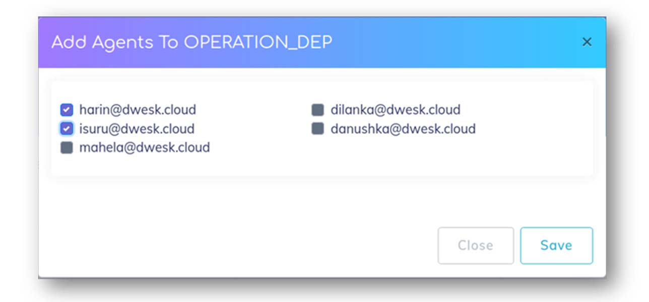The height and width of the screenshot is (302, 649).
Task: Check the danushka@dwesk.cloud checkbox
Action: click(x=317, y=129)
